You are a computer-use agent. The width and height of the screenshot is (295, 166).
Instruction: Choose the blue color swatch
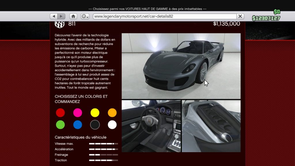click(x=78, y=125)
